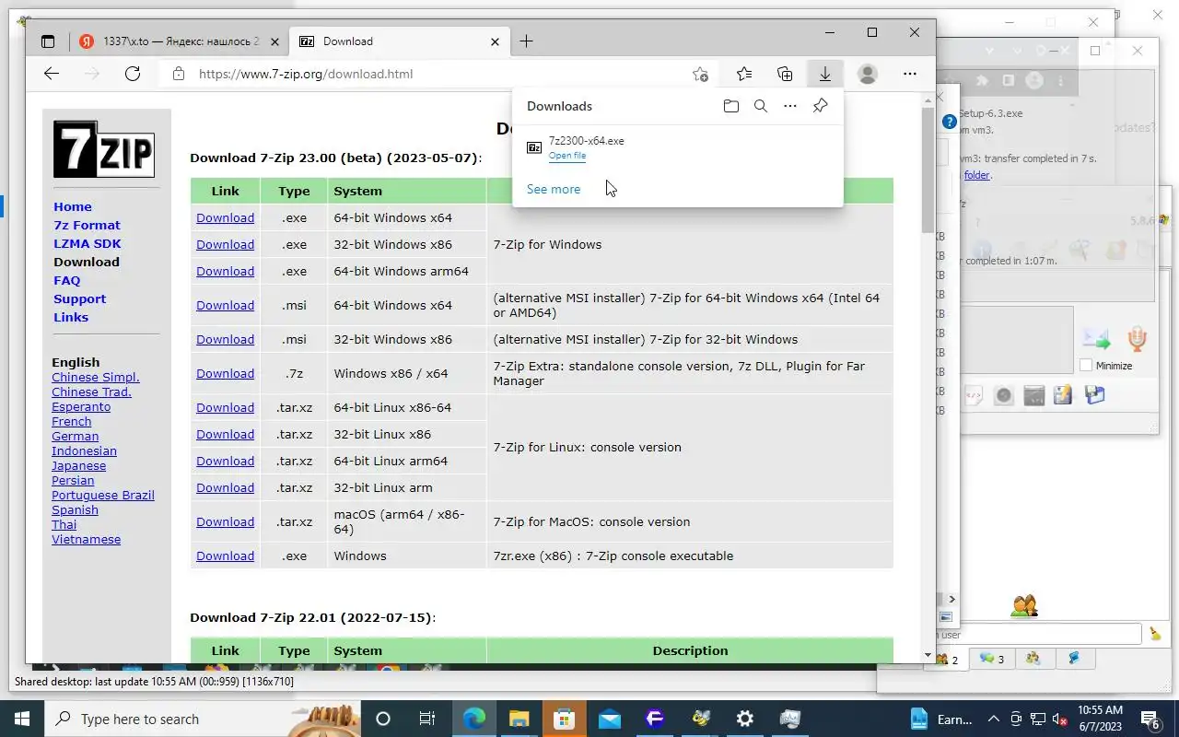Open the folder link in background transfer window
Screen dimensions: 1179x737
pos(976,175)
